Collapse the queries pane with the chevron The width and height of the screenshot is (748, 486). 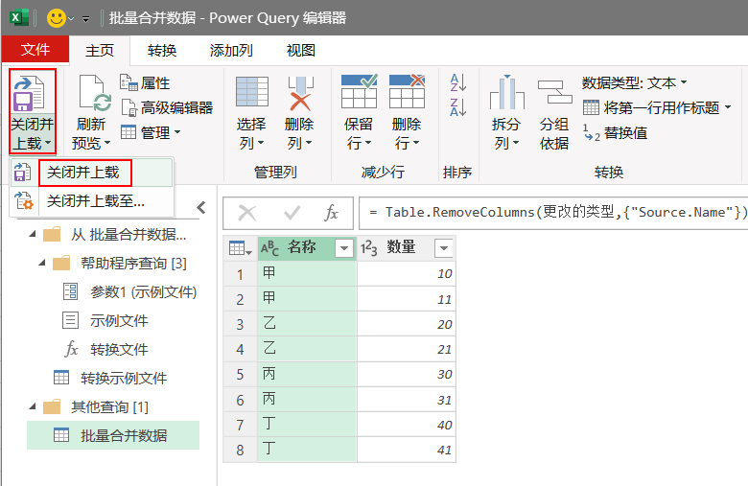[201, 207]
